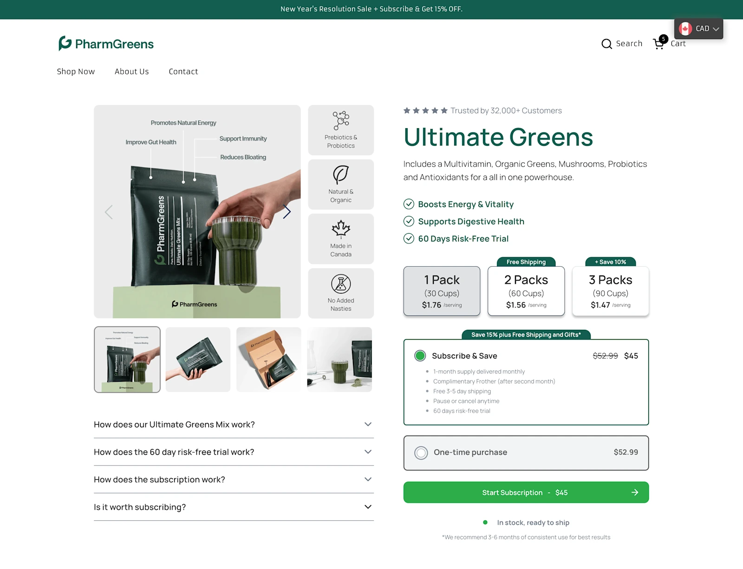Select thumbnail with glass and frother
743x569 pixels.
[x=339, y=360]
